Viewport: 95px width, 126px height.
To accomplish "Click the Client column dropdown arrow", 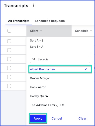I will 41,31.
